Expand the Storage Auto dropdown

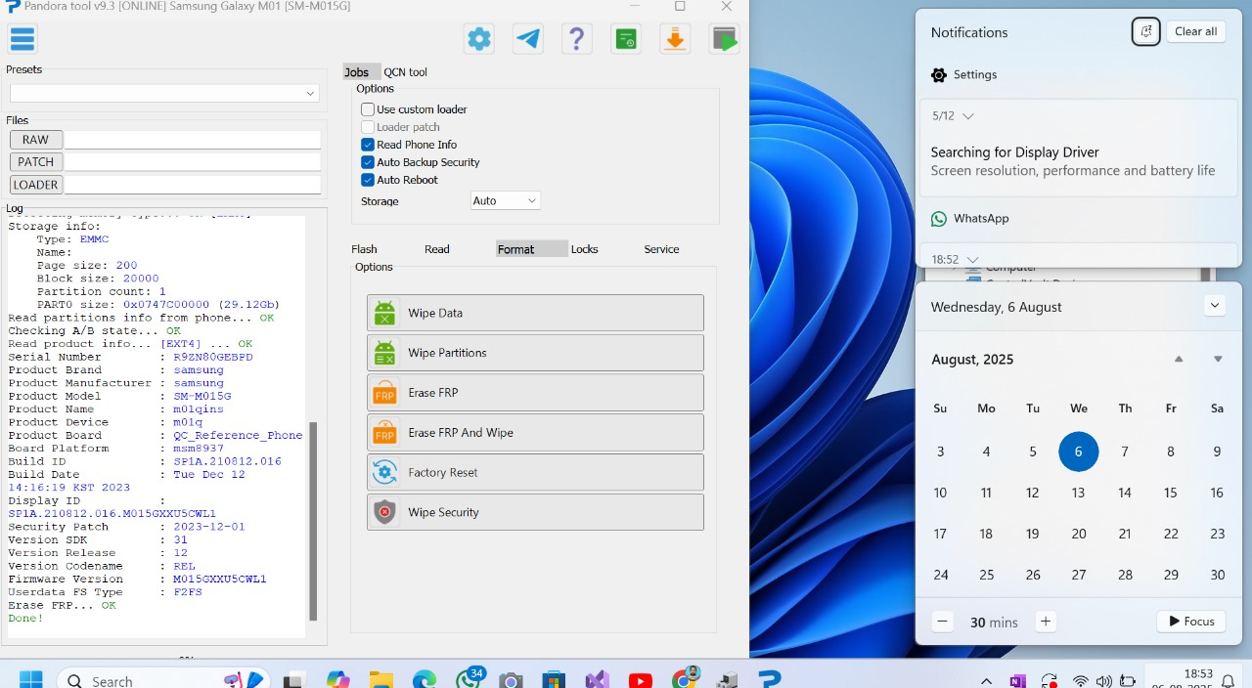pos(506,200)
